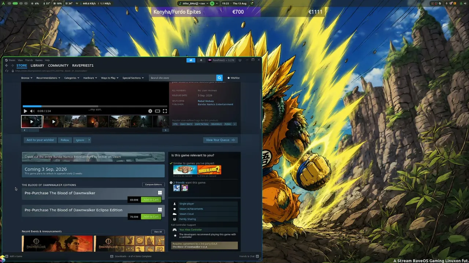Click the RPG tag
469x263 pixels.
coord(176,124)
